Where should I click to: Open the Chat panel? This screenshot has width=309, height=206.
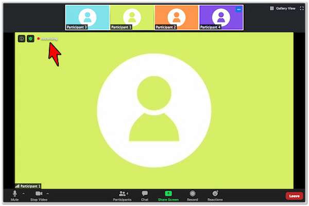[x=145, y=196]
